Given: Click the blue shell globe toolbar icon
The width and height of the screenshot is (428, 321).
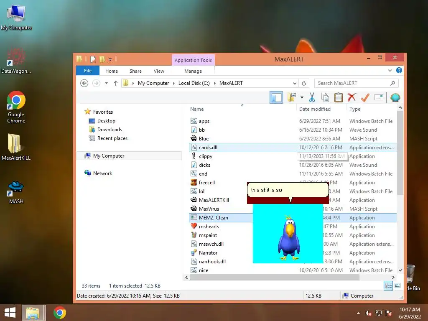Looking at the screenshot, I should coord(395,97).
